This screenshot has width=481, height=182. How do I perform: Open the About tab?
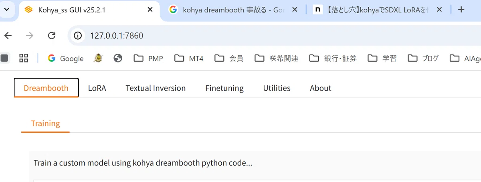[x=320, y=88]
